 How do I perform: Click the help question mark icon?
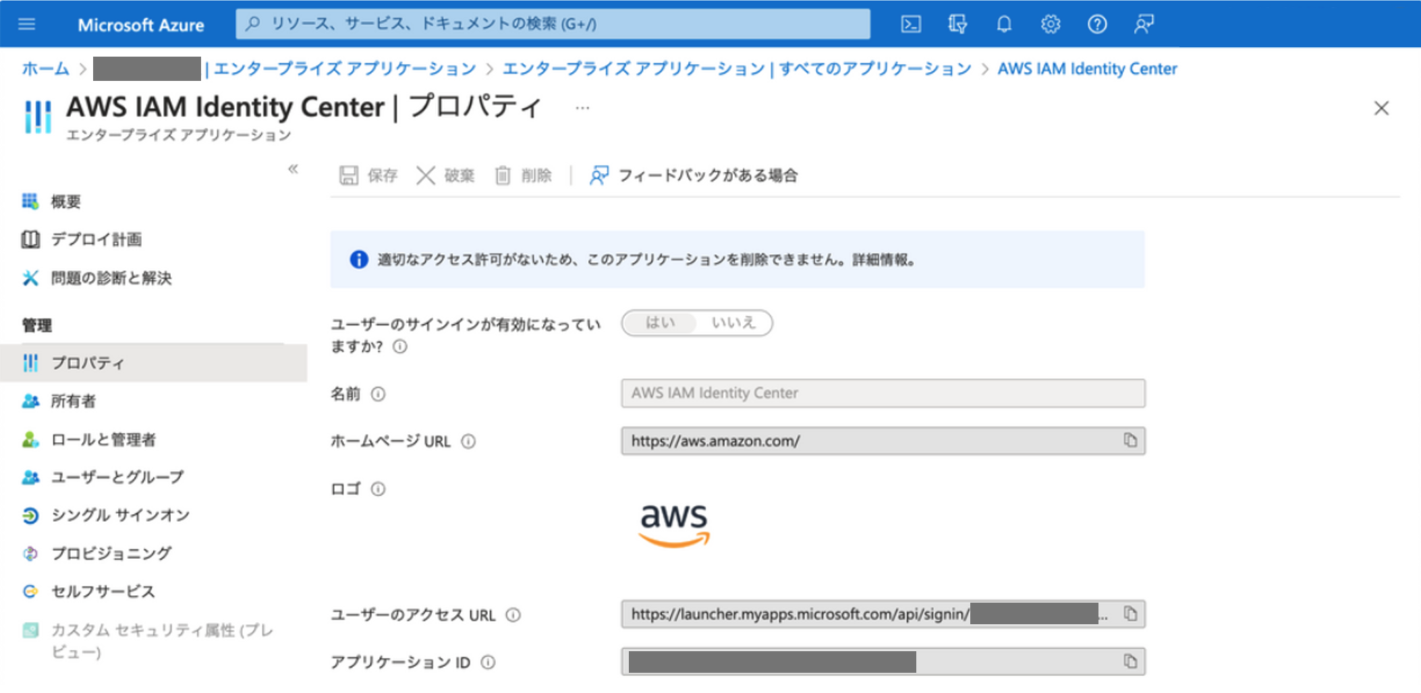pyautogui.click(x=1097, y=24)
